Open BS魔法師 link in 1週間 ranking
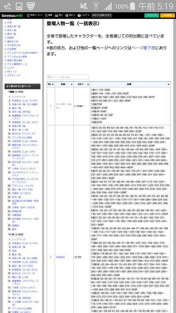 click(17, 211)
